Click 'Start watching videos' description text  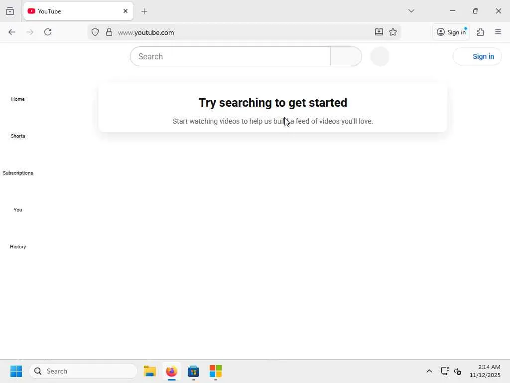272,121
